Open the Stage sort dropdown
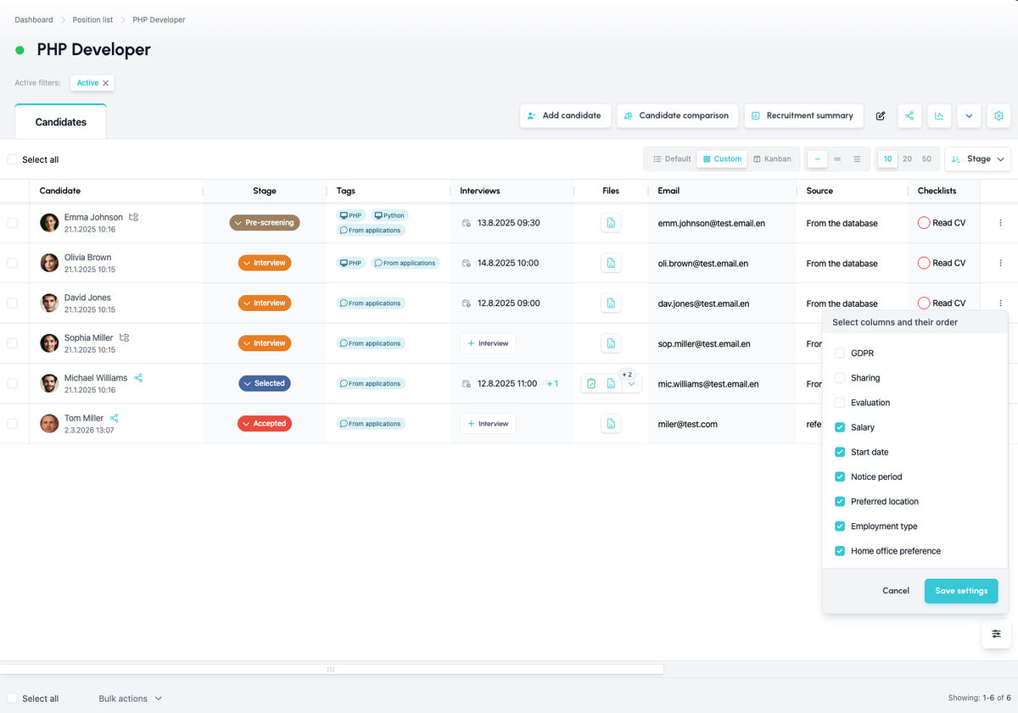The height and width of the screenshot is (713, 1018). point(977,159)
